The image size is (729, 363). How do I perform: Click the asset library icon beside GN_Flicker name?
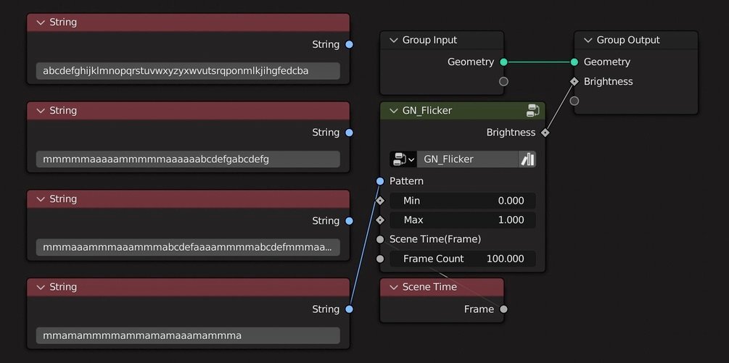click(x=527, y=159)
